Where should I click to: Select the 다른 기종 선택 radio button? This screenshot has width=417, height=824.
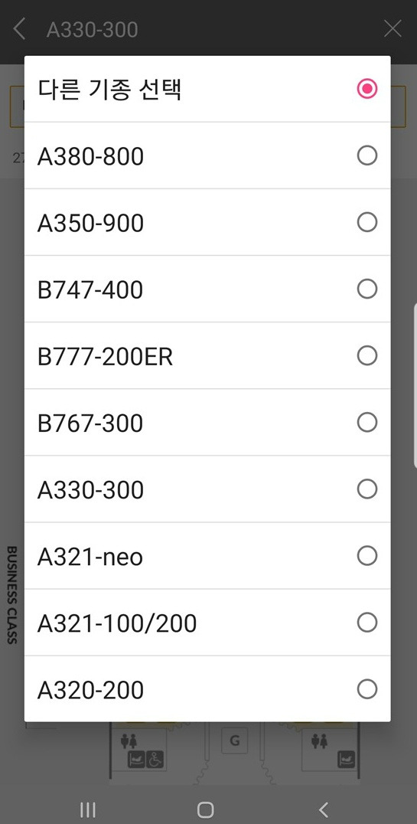pyautogui.click(x=367, y=89)
